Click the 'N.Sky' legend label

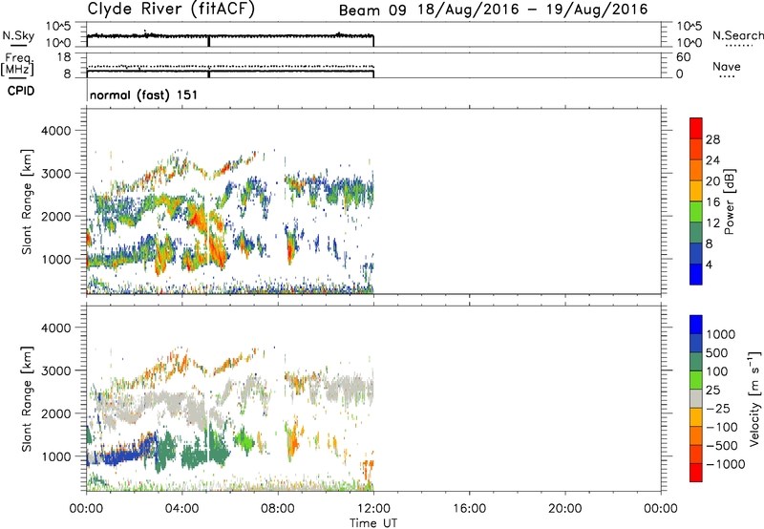[x=18, y=36]
